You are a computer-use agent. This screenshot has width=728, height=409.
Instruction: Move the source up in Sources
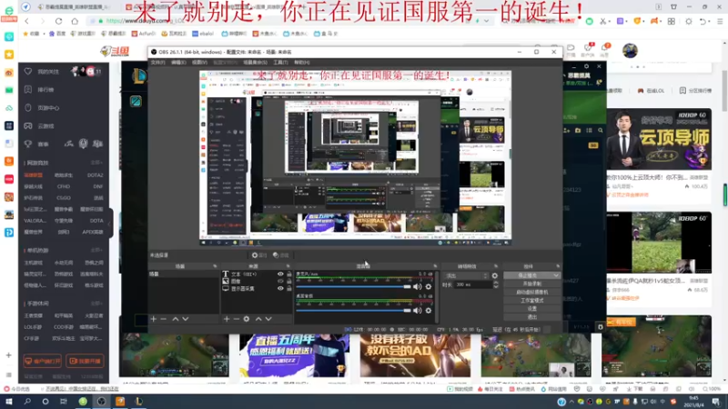pyautogui.click(x=258, y=319)
